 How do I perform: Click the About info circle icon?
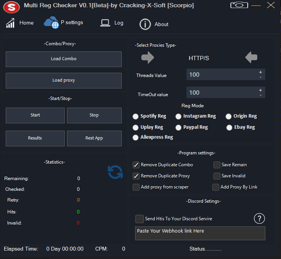point(145,24)
